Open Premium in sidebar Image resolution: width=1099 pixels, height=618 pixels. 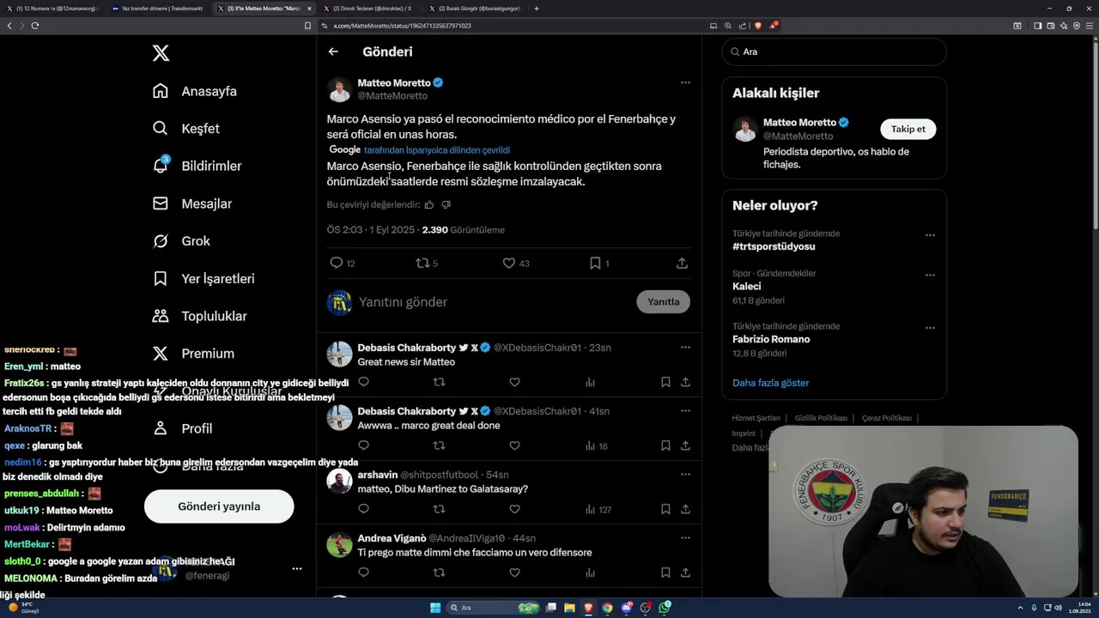click(193, 354)
